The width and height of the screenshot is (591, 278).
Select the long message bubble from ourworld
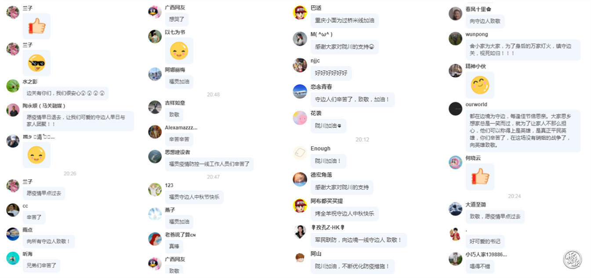[523, 131]
